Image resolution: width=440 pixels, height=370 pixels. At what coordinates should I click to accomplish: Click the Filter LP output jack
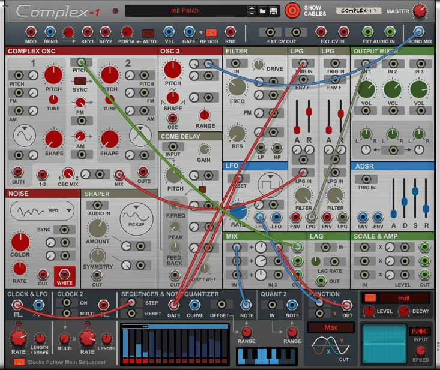pyautogui.click(x=261, y=147)
